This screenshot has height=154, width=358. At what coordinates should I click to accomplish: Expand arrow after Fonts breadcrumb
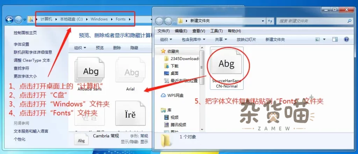tap(130, 19)
